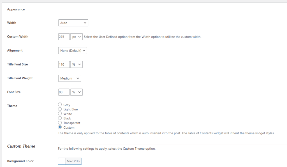Click the Light Blue label text

[71, 109]
